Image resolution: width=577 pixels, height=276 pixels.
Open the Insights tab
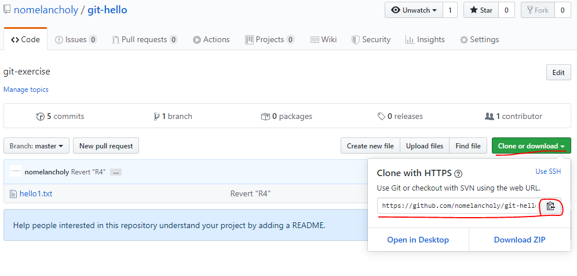click(x=425, y=40)
